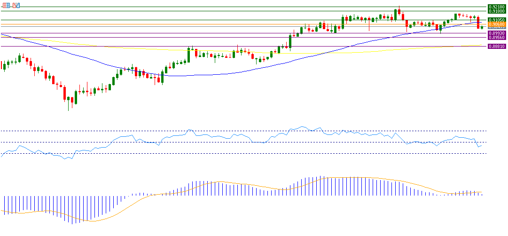Screen dimensions: 508x236
Task: Select the 0.88810 purple price label
Action: click(x=496, y=47)
